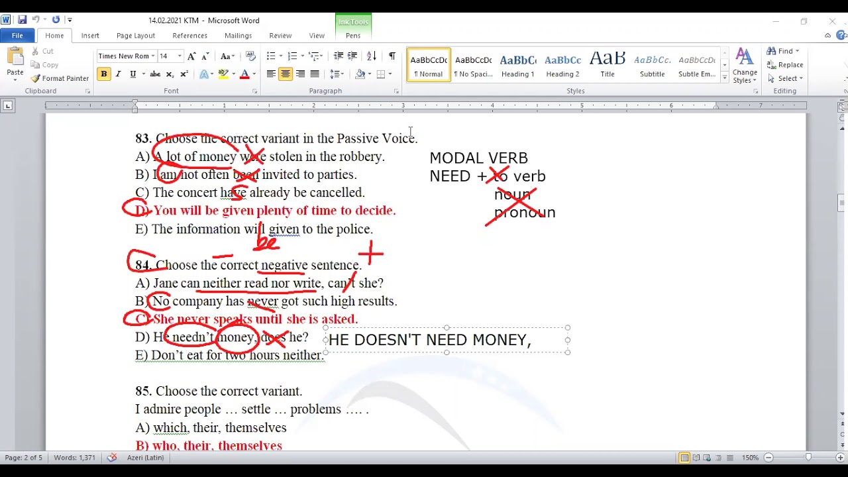Open the Font dialog launcher
This screenshot has width=848, height=477.
click(254, 91)
